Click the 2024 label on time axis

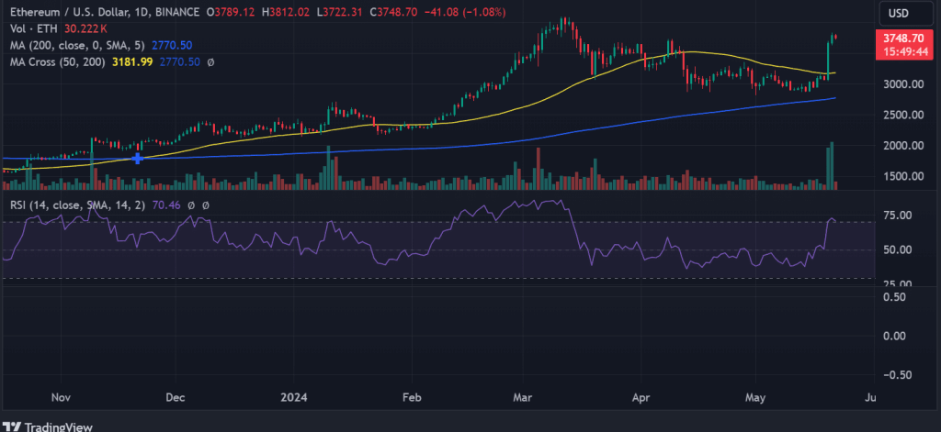(294, 397)
